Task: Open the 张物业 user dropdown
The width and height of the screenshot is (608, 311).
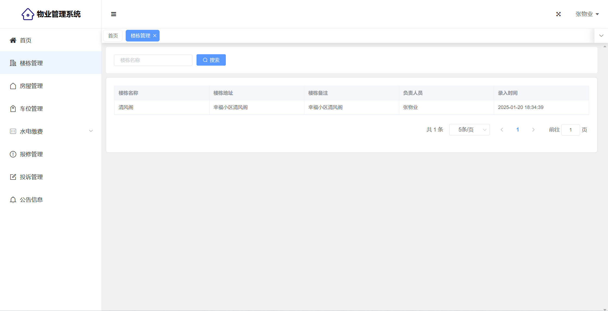Action: click(587, 14)
